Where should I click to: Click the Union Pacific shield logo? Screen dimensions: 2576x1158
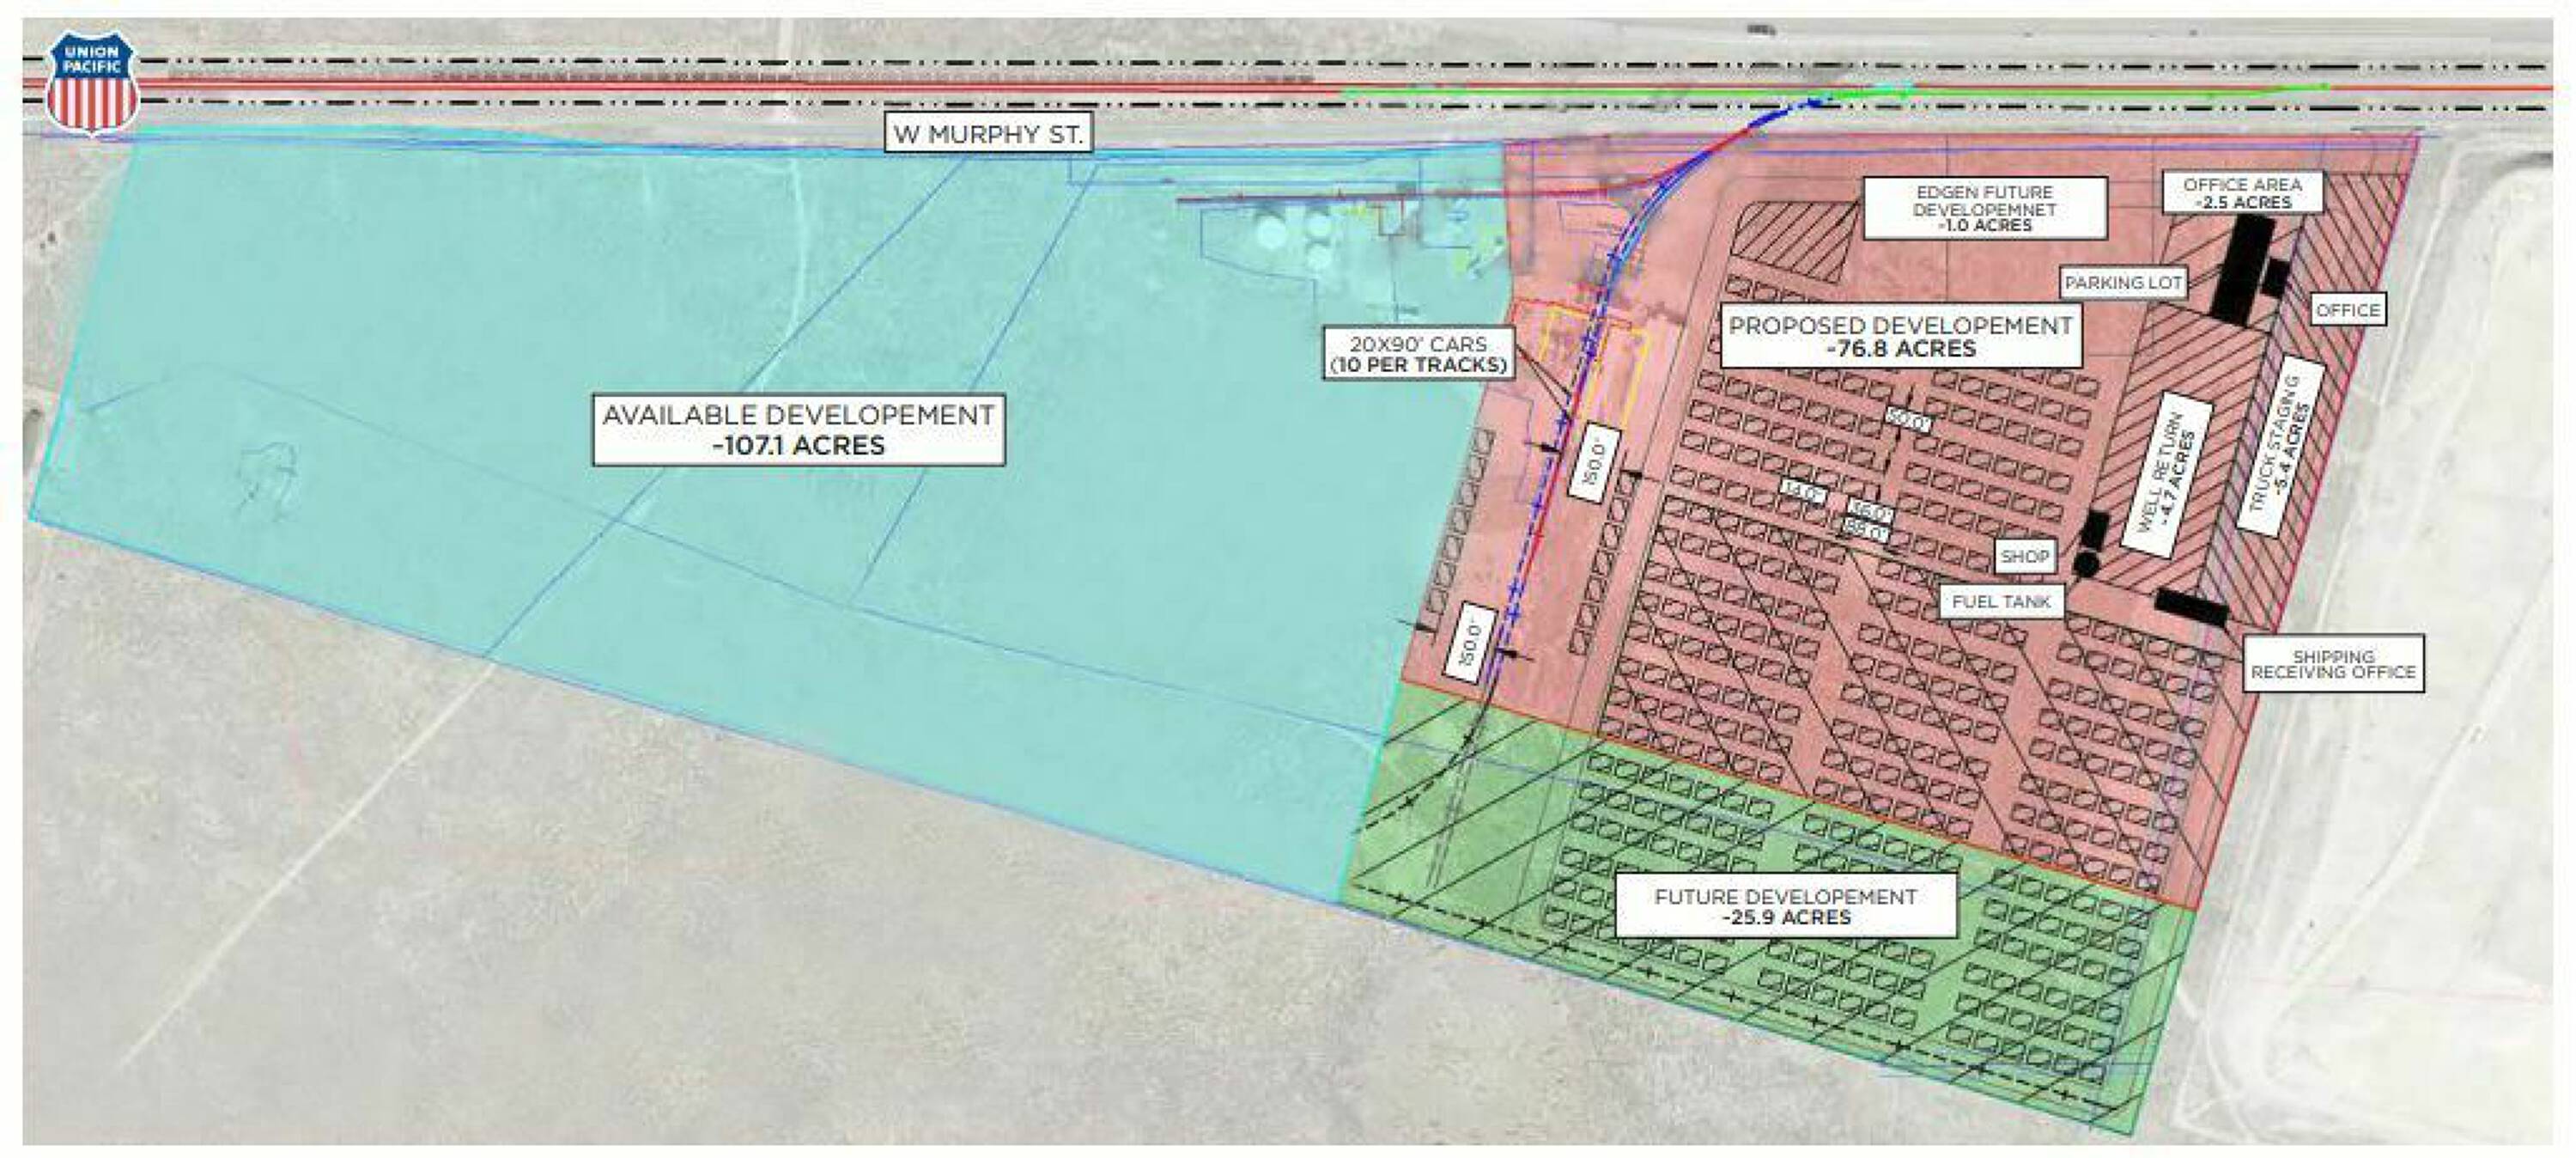92,83
